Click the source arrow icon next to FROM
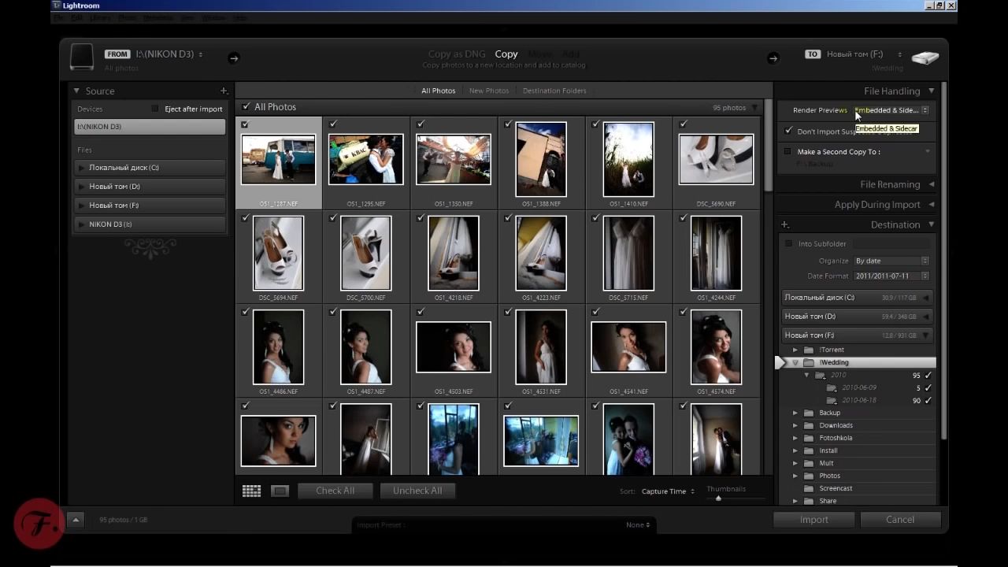This screenshot has width=1008, height=567. click(x=233, y=57)
